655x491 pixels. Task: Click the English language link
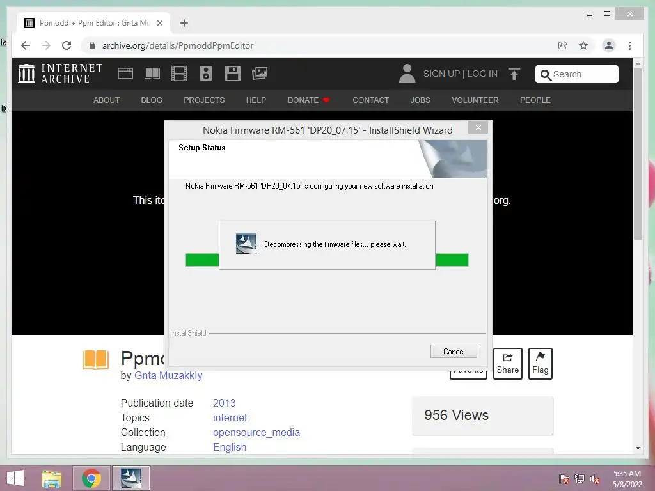230,447
